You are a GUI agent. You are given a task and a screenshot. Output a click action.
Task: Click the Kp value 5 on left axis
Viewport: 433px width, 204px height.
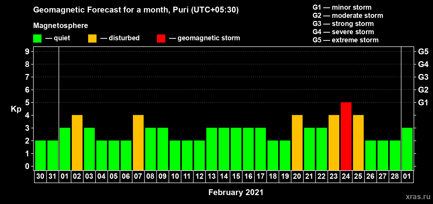tap(27, 103)
